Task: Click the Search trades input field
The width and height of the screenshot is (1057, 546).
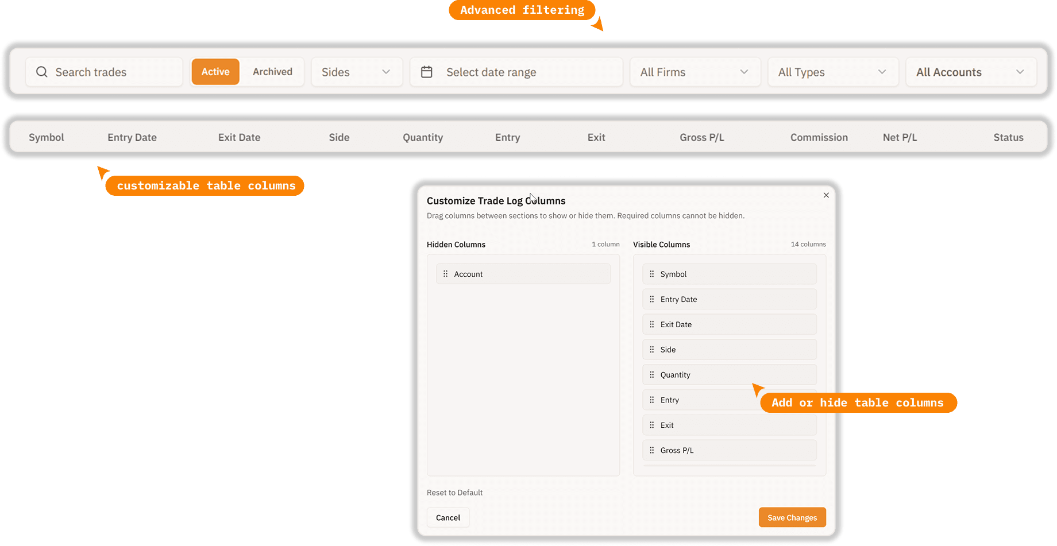Action: (x=104, y=72)
